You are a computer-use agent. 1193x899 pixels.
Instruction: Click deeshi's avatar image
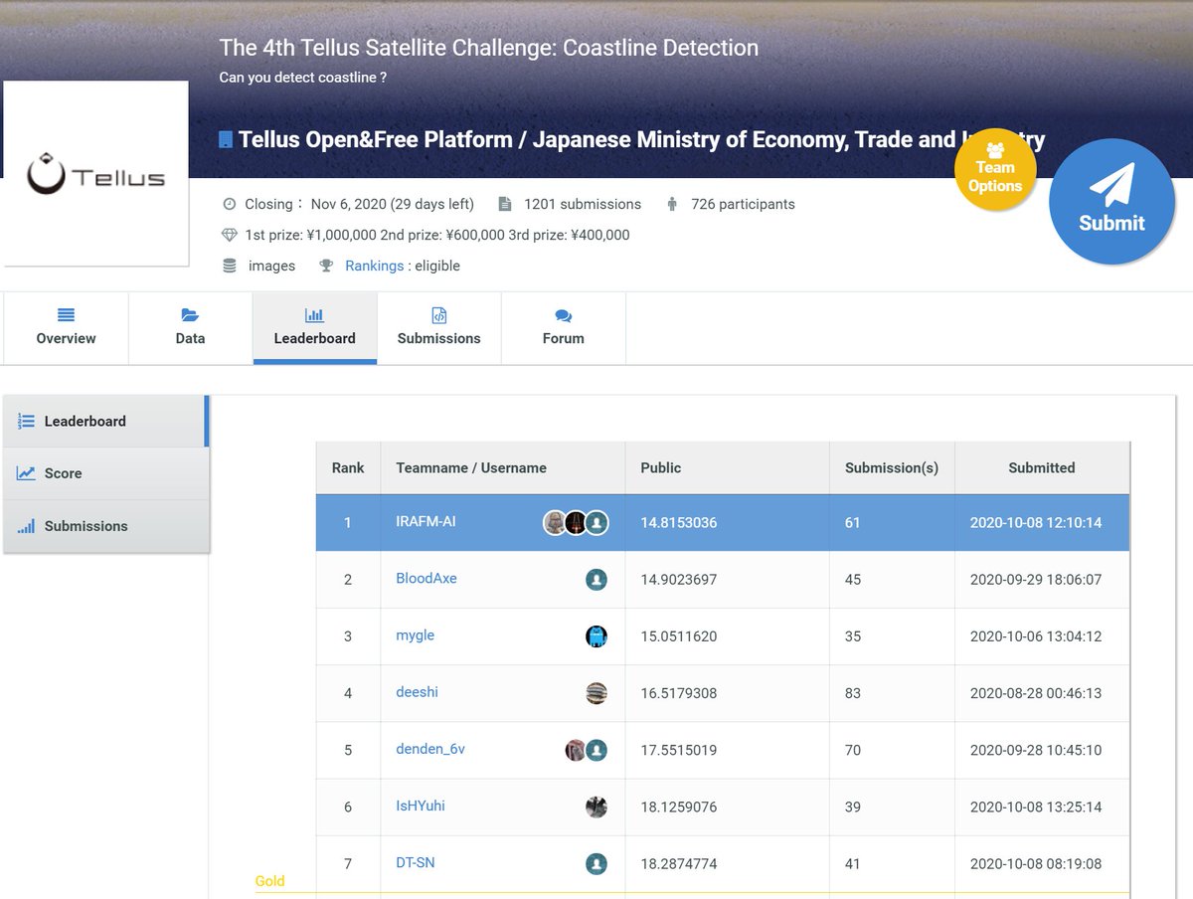click(596, 693)
